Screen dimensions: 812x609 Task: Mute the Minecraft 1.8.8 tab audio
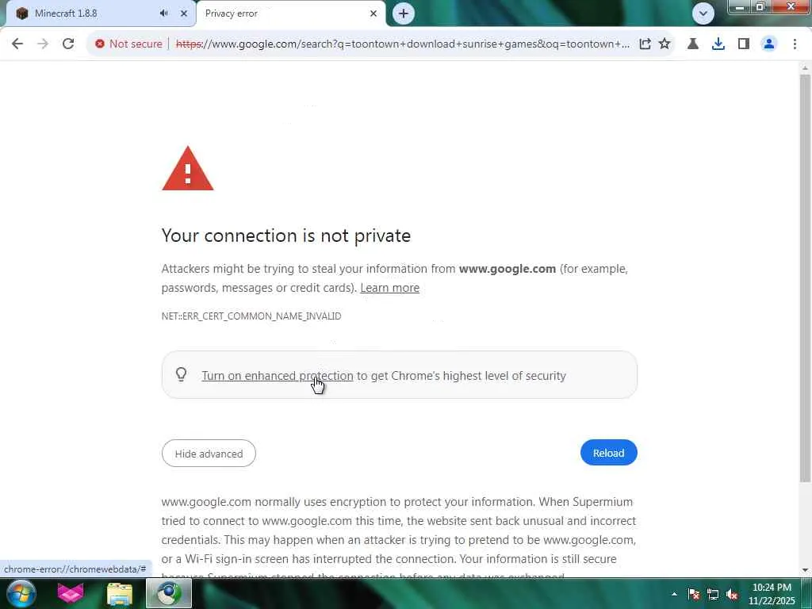click(163, 13)
